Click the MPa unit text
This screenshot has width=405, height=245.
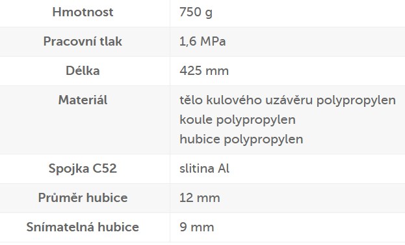pos(213,42)
